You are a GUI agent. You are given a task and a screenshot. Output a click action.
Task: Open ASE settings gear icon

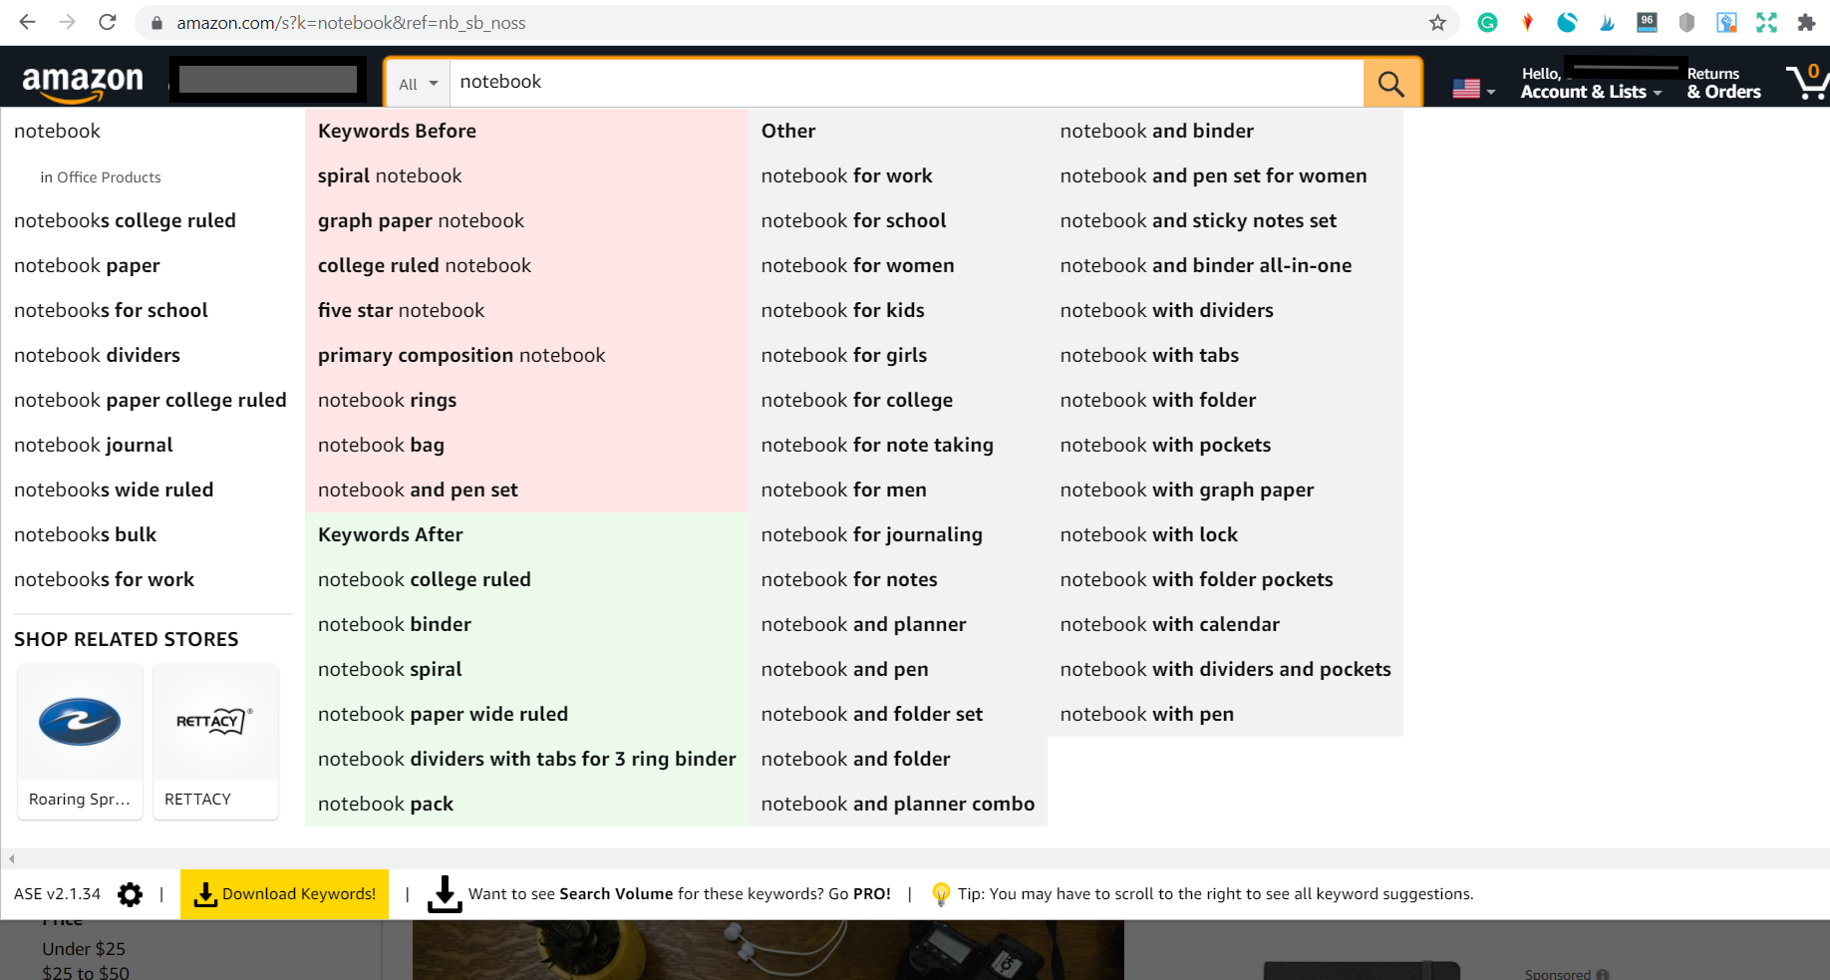tap(130, 894)
